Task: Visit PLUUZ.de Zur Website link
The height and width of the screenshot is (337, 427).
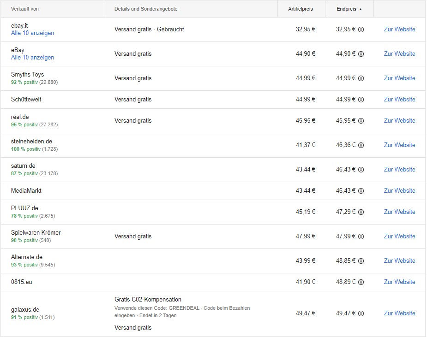Action: [399, 212]
